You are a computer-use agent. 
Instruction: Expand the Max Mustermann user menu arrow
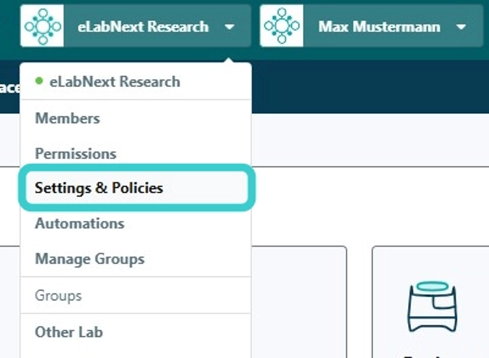click(x=461, y=27)
